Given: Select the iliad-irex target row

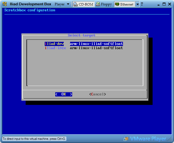Looking at the screenshot, I should point(84,48).
